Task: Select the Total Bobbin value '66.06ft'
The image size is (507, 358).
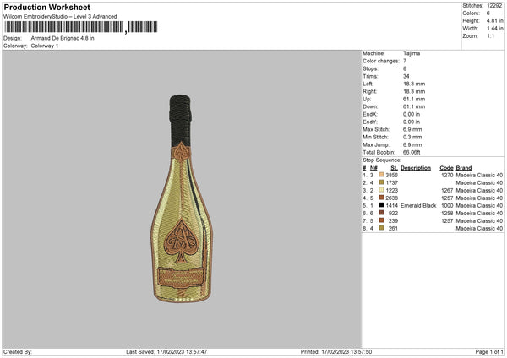Action: [412, 152]
